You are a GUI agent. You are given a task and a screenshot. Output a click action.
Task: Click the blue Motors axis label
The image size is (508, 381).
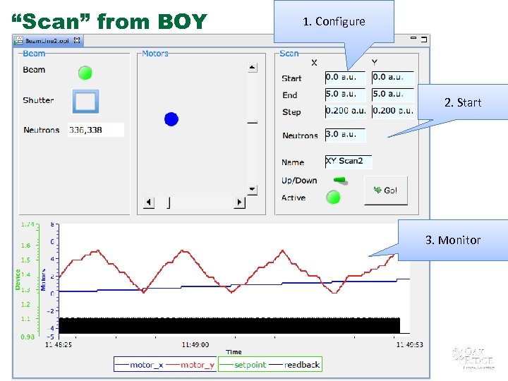pyautogui.click(x=43, y=279)
